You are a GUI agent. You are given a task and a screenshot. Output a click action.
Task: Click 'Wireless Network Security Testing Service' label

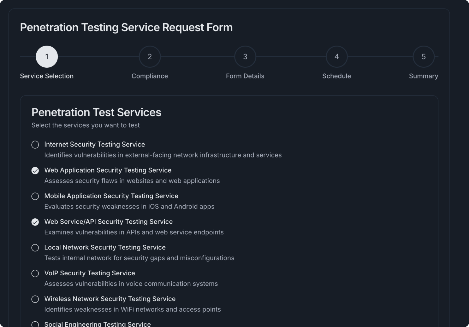pos(110,299)
